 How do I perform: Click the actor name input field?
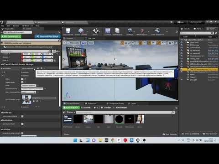coord(18,32)
